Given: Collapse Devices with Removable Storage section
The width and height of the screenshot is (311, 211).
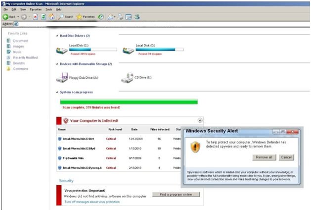Looking at the screenshot, I should (57, 64).
